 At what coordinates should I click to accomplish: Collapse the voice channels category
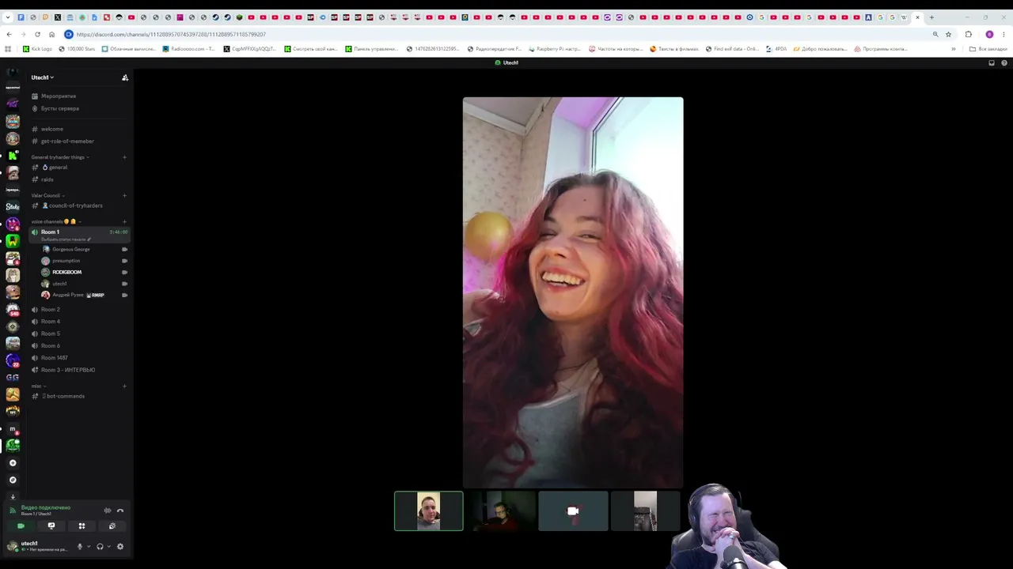[55, 221]
